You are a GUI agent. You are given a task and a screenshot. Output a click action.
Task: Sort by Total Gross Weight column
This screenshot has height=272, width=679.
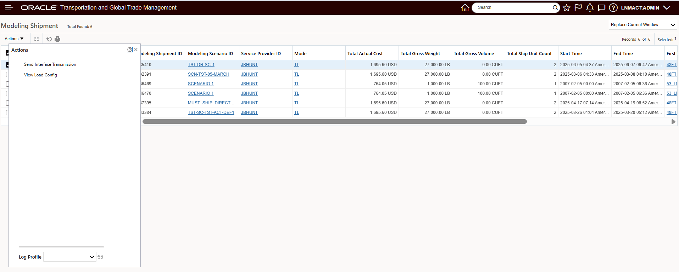point(420,54)
